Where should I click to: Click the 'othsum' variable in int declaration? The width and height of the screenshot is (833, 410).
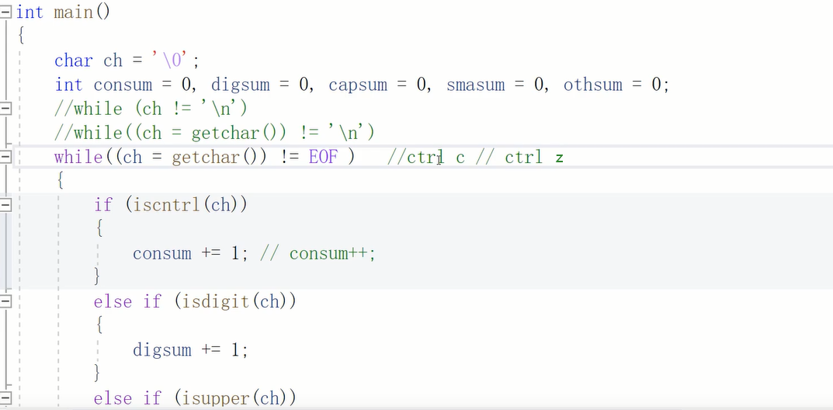click(x=592, y=85)
